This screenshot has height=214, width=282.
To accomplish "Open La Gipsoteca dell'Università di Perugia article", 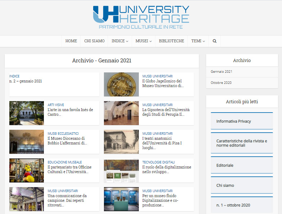I will tap(166, 112).
